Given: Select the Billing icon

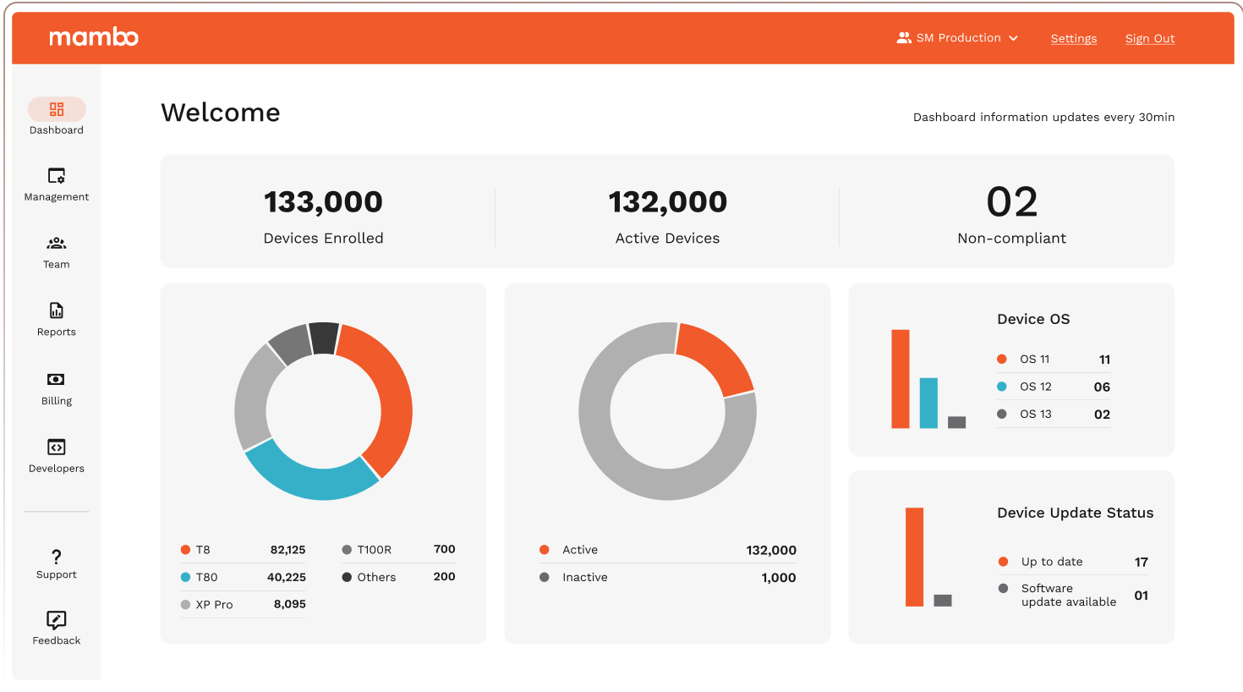Looking at the screenshot, I should pyautogui.click(x=57, y=379).
